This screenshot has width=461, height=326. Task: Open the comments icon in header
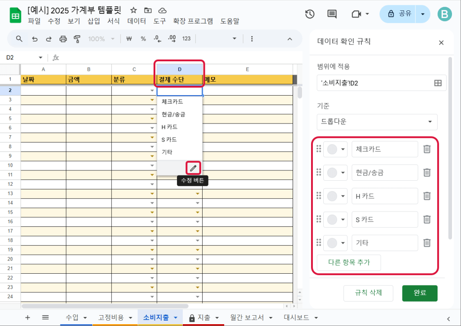332,14
